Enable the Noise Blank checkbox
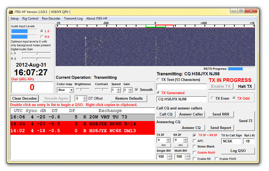This screenshot has width=269, height=171. (x=194, y=147)
